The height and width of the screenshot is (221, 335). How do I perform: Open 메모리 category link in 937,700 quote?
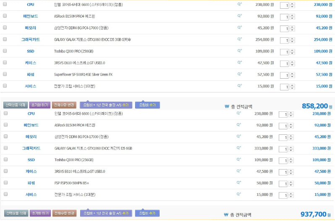(x=31, y=136)
